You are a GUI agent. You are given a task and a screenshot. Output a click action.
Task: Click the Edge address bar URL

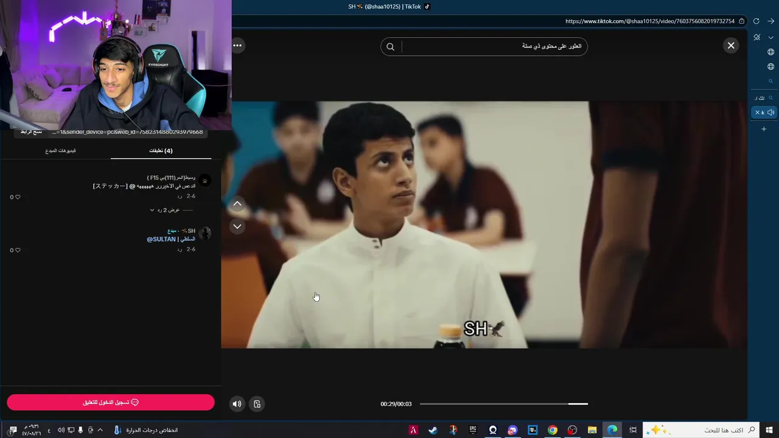tap(649, 21)
